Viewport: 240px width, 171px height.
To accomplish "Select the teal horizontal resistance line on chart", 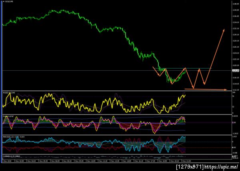I will click(x=183, y=68).
